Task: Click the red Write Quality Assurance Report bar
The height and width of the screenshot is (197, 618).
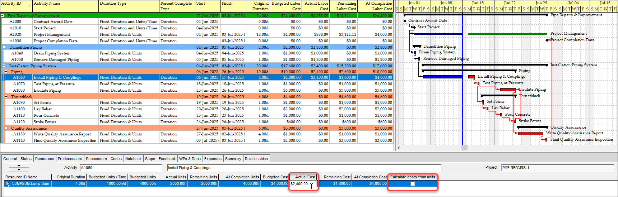Action: click(530, 134)
